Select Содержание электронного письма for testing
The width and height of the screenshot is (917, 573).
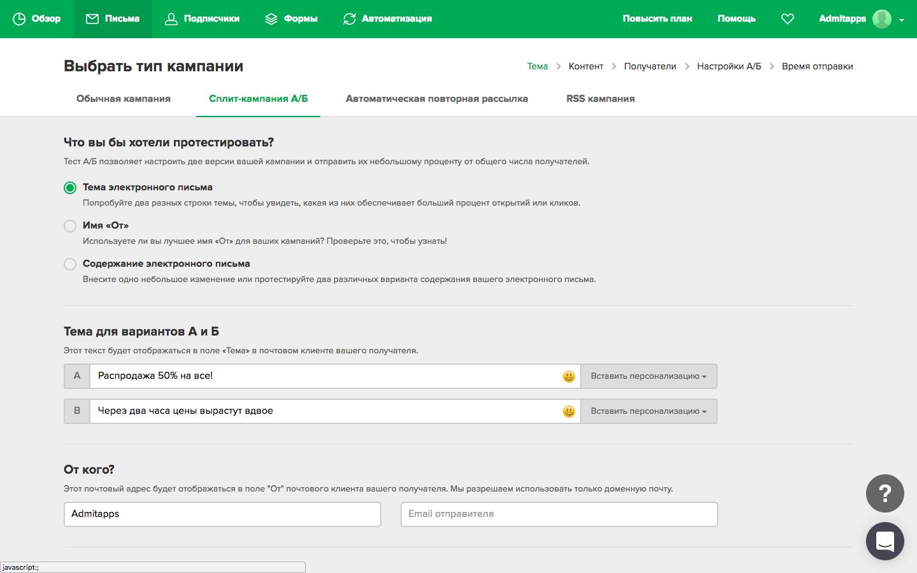point(70,264)
